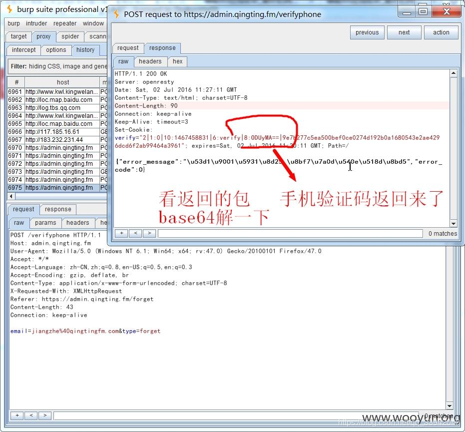Open the headers view tab in the popup
The height and width of the screenshot is (432, 465).
point(150,61)
